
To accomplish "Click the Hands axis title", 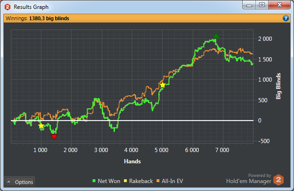I will pos(132,161).
